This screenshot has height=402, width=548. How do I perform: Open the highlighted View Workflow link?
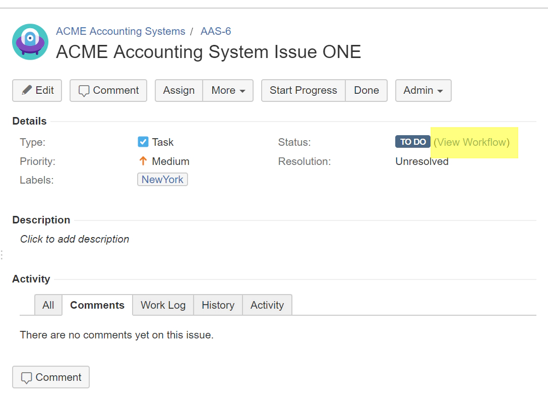pyautogui.click(x=473, y=142)
